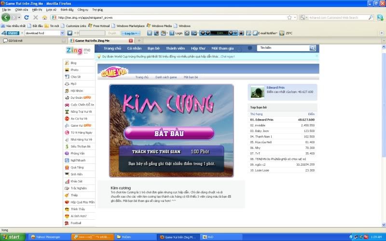Image resolution: width=386 pixels, height=241 pixels.
Task: Click the Zing Me Tìm kiếm input field
Action: click(283, 48)
